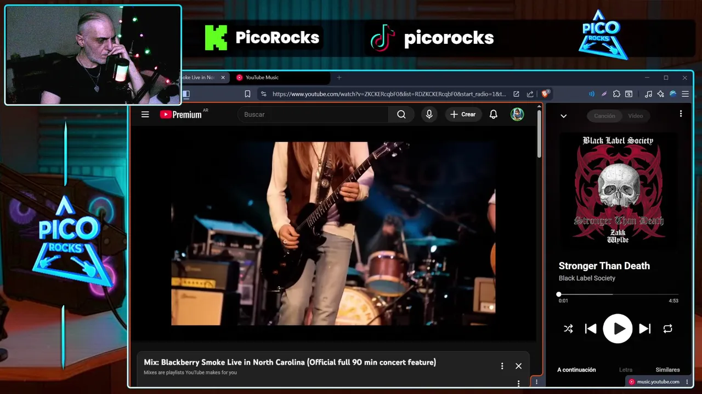Open the A continuación tab
702x394 pixels.
(576, 370)
